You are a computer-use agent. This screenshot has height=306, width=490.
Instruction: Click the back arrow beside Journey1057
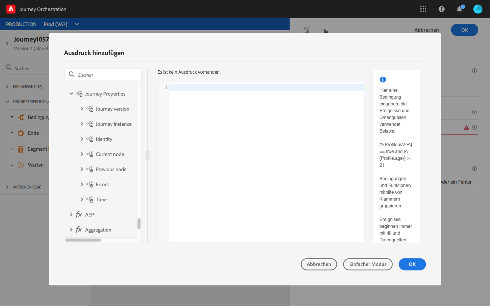[x=7, y=43]
